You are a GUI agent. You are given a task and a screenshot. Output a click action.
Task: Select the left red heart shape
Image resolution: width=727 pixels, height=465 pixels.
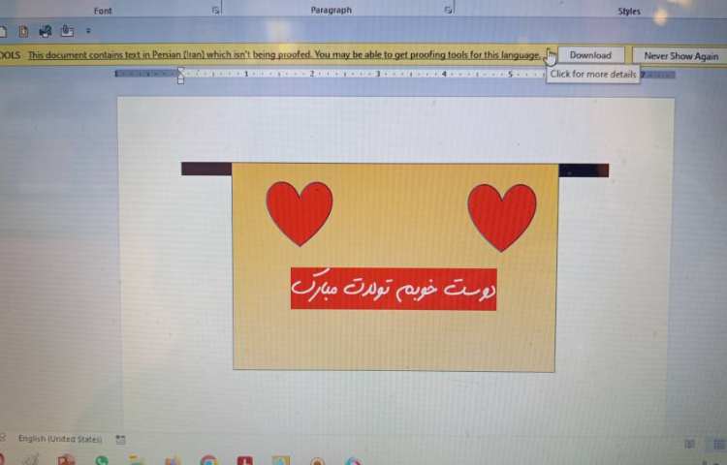click(300, 211)
